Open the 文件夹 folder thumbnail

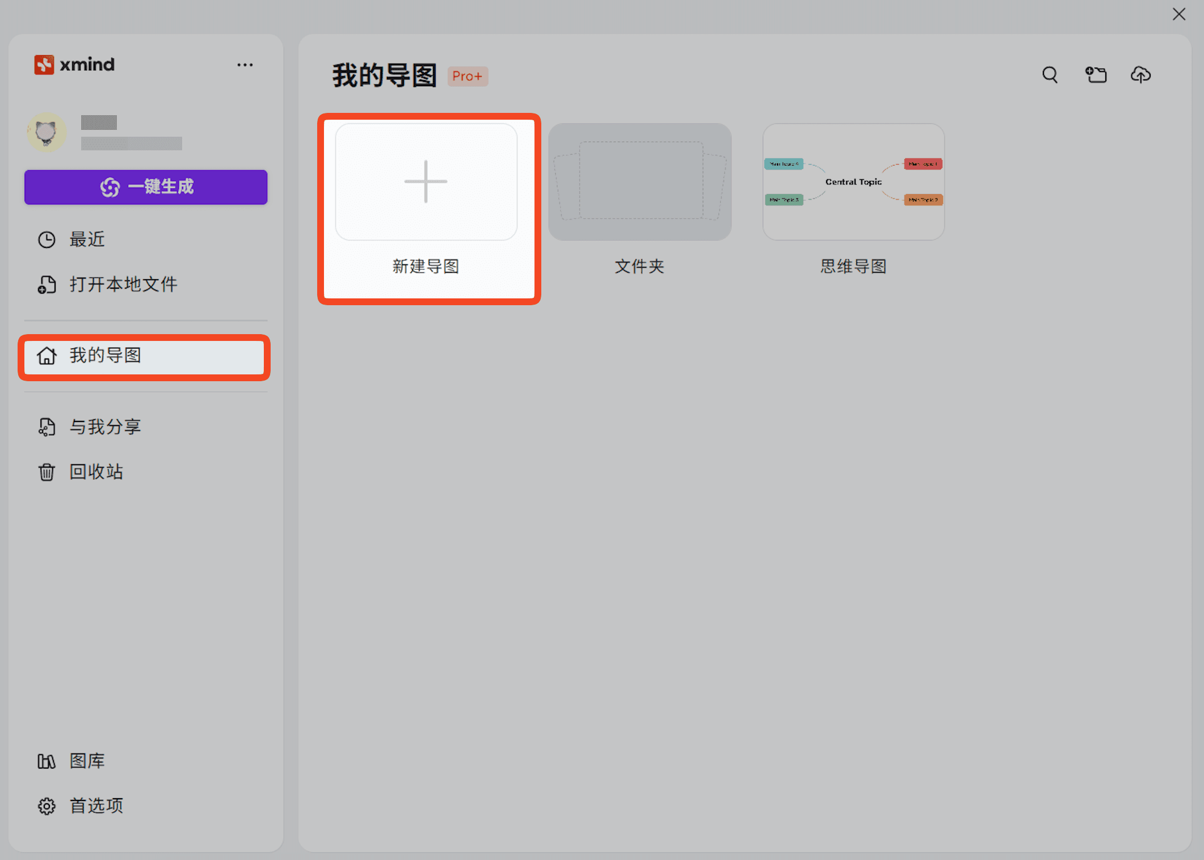pyautogui.click(x=639, y=182)
